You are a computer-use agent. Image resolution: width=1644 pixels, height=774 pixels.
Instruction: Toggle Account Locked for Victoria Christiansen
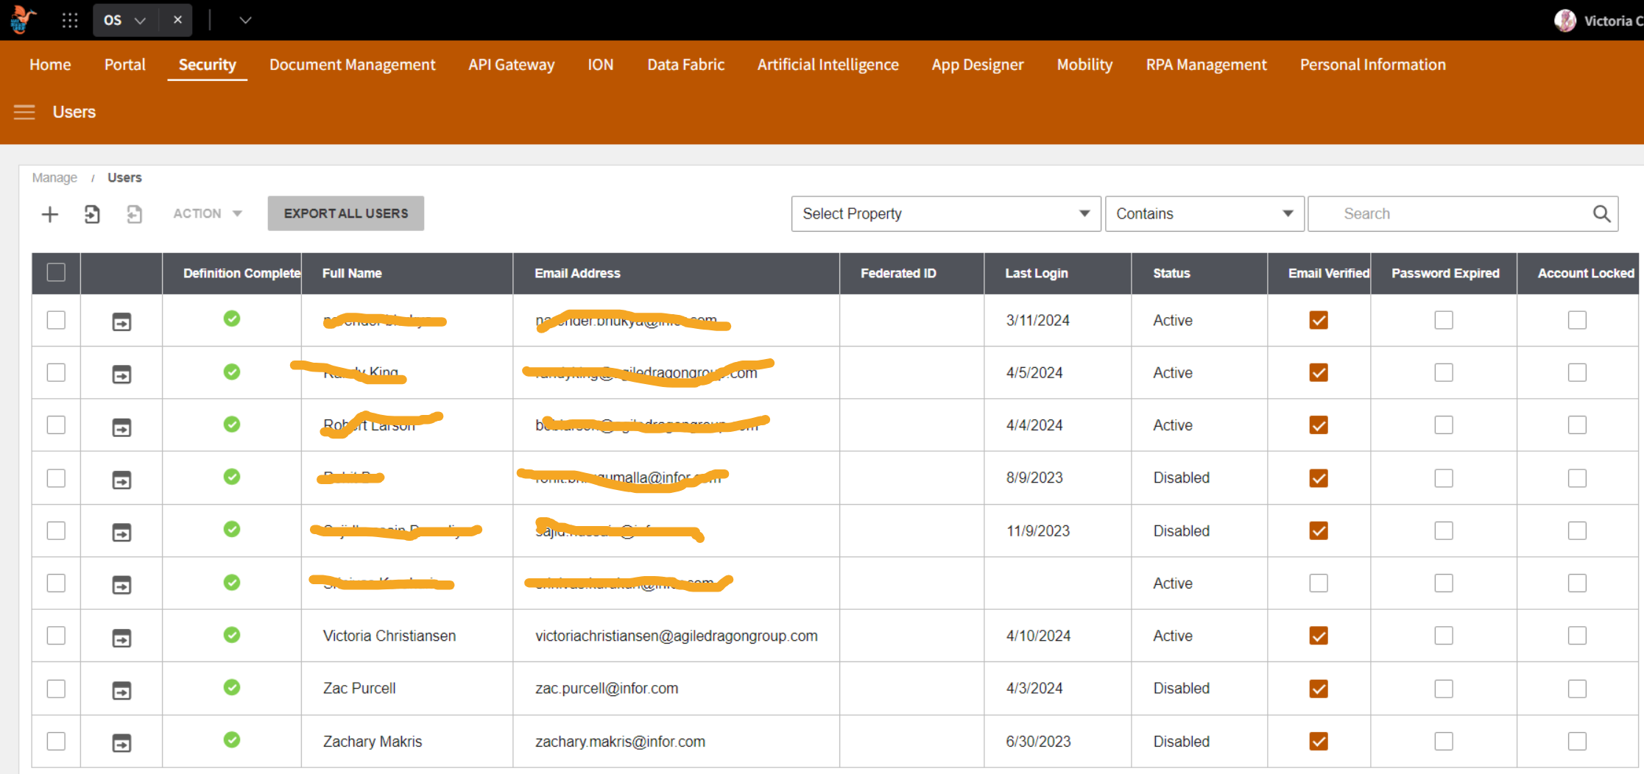[x=1577, y=636]
